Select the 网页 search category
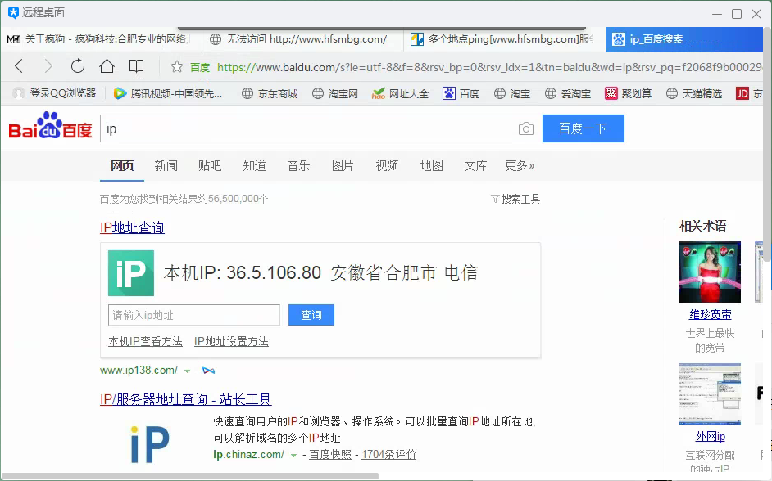The height and width of the screenshot is (481, 772). point(122,165)
